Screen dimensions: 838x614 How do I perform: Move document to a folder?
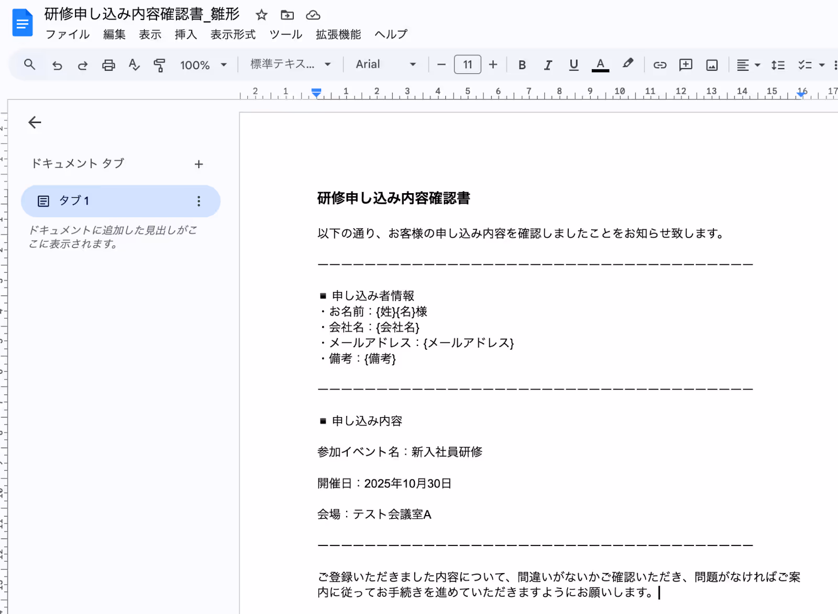287,15
